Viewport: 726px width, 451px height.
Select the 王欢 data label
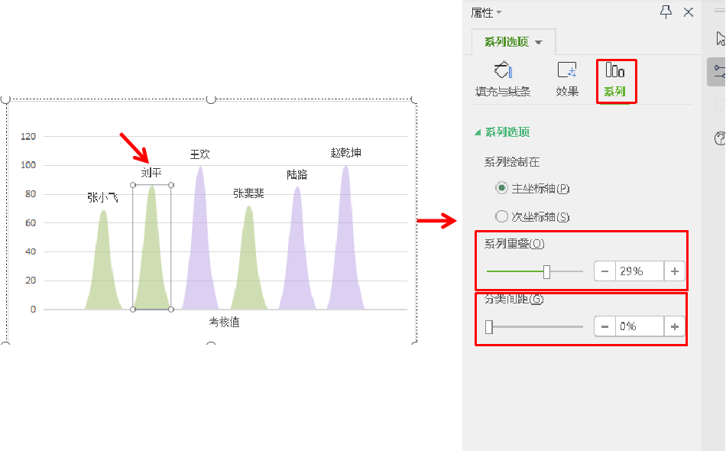coord(200,154)
